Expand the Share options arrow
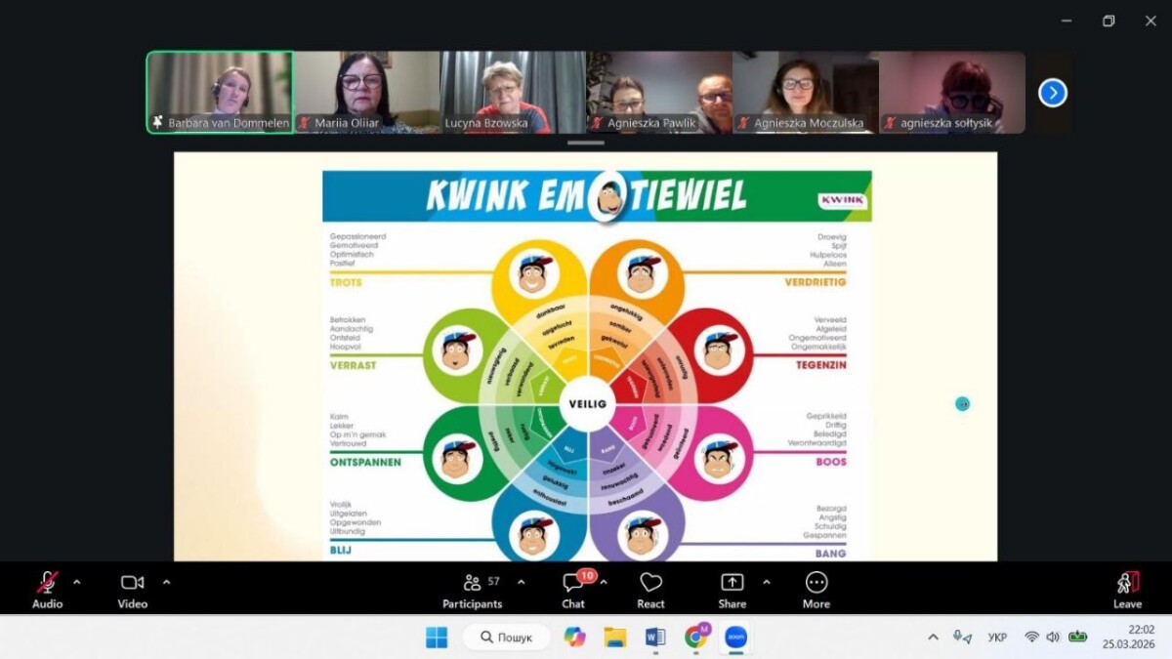 click(x=766, y=583)
